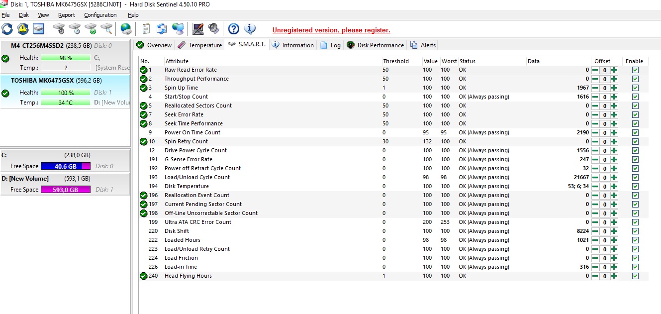Open the Configuration menu
Image resolution: width=661 pixels, height=314 pixels.
point(100,15)
